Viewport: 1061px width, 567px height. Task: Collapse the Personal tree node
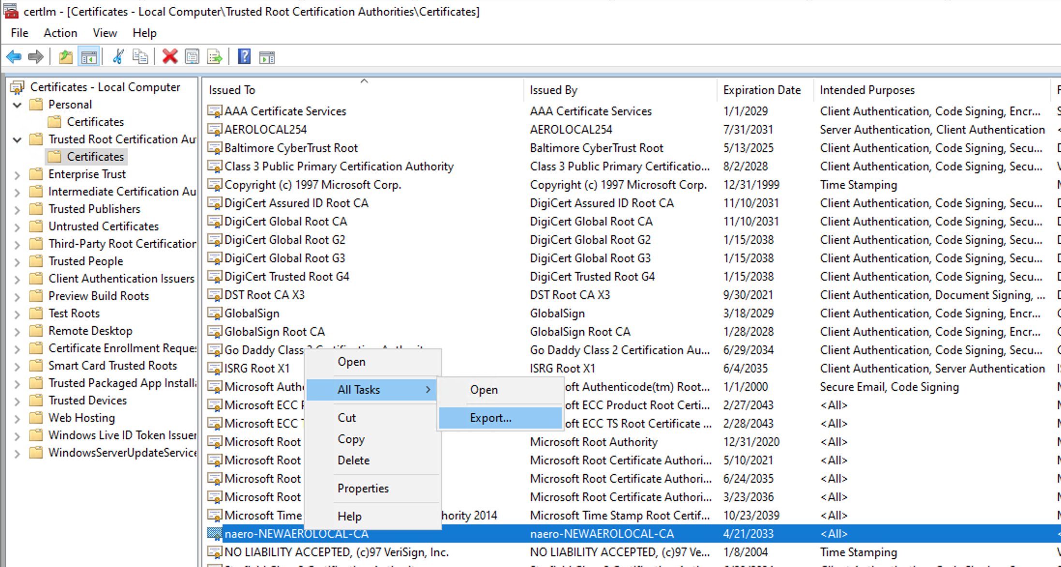click(17, 105)
